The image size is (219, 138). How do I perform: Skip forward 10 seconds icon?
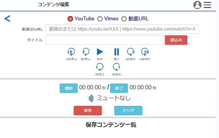tap(145, 52)
